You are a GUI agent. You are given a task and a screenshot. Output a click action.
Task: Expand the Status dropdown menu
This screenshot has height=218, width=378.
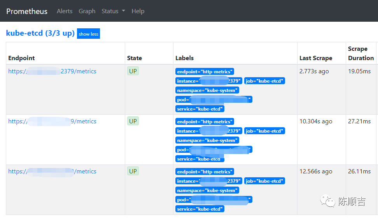[x=113, y=11]
